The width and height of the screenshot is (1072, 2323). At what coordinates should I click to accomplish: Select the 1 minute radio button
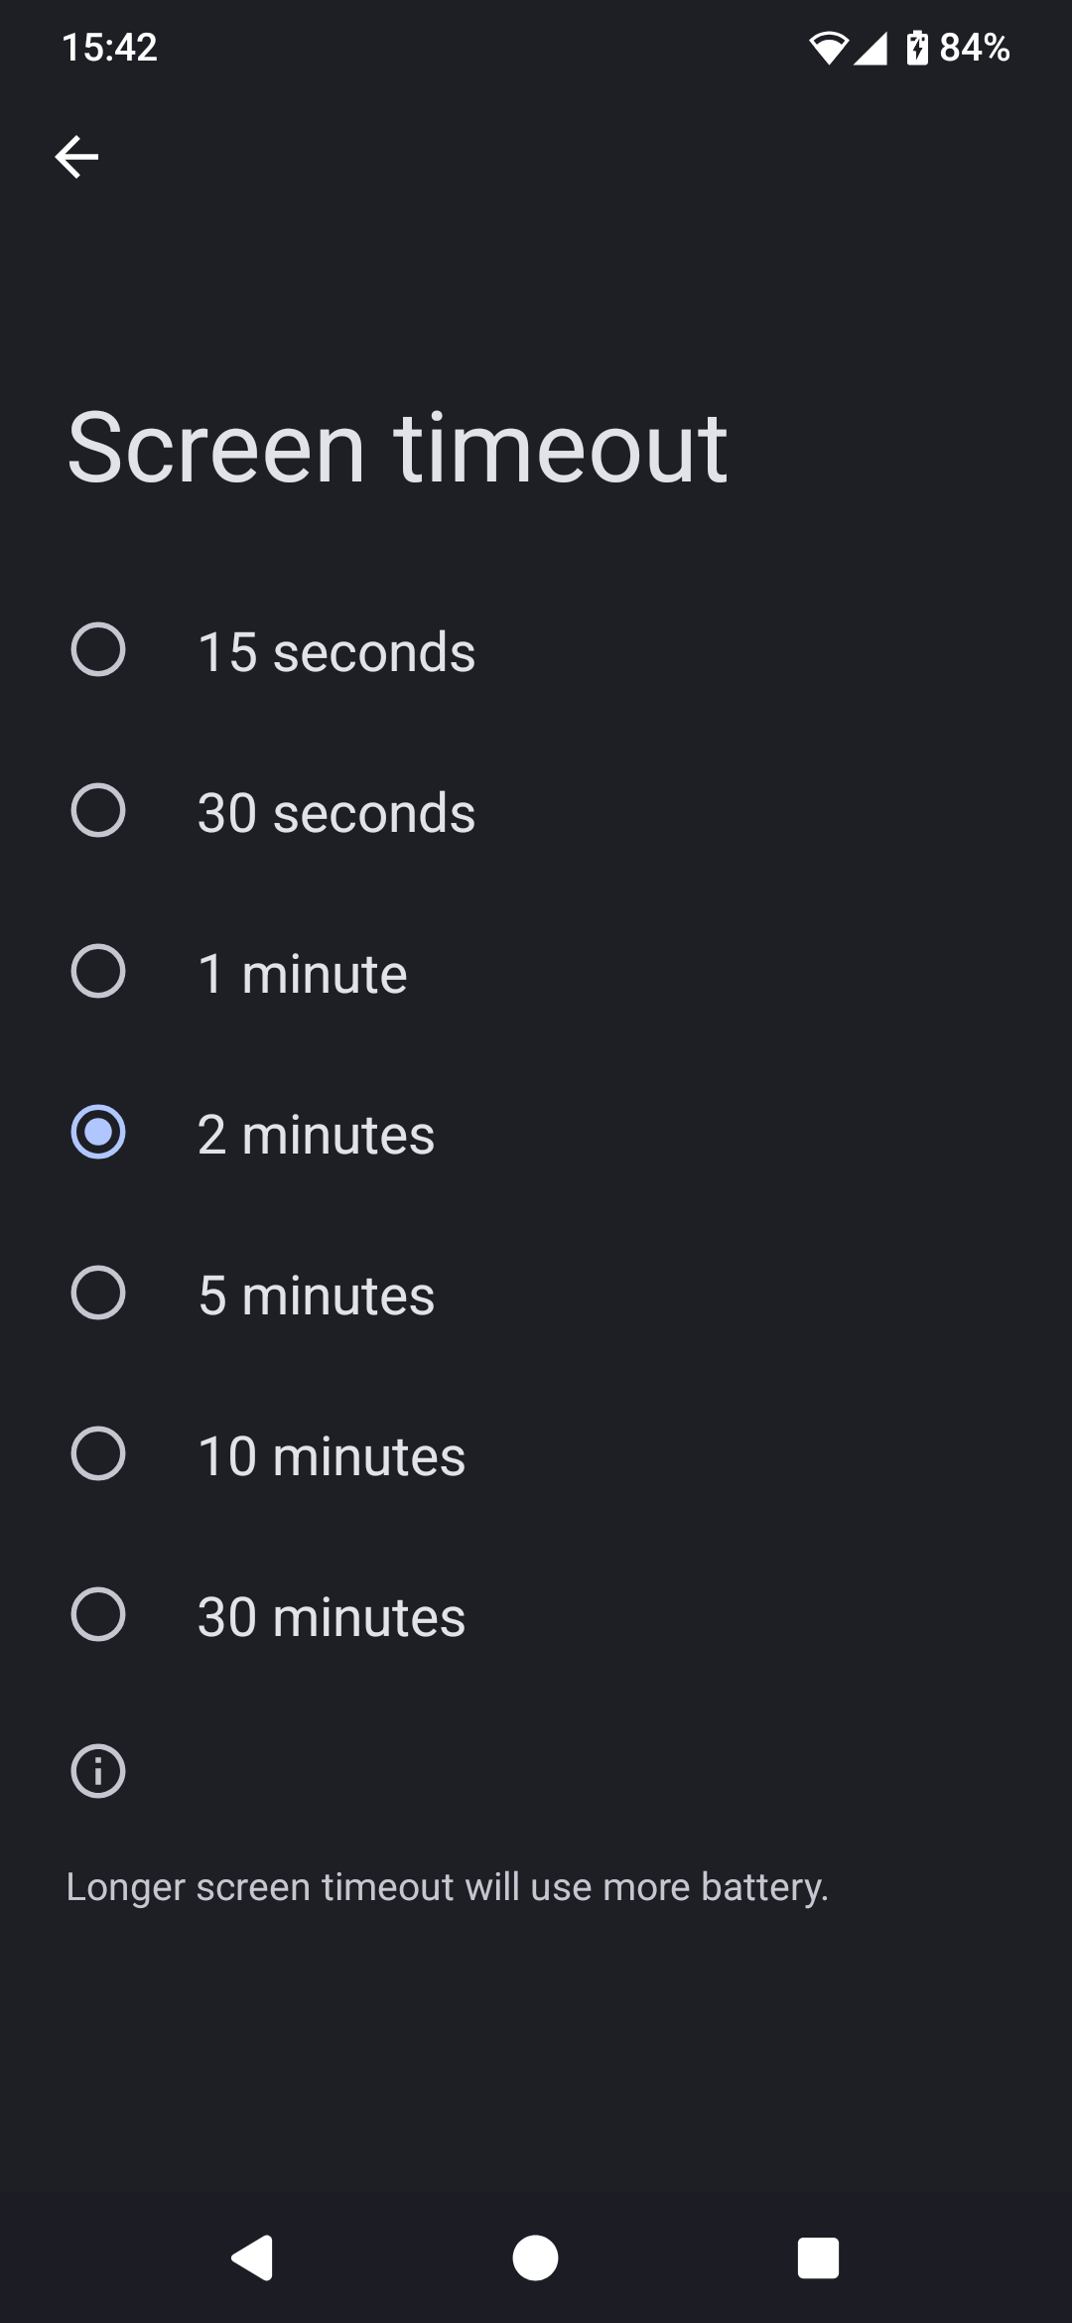(x=98, y=972)
